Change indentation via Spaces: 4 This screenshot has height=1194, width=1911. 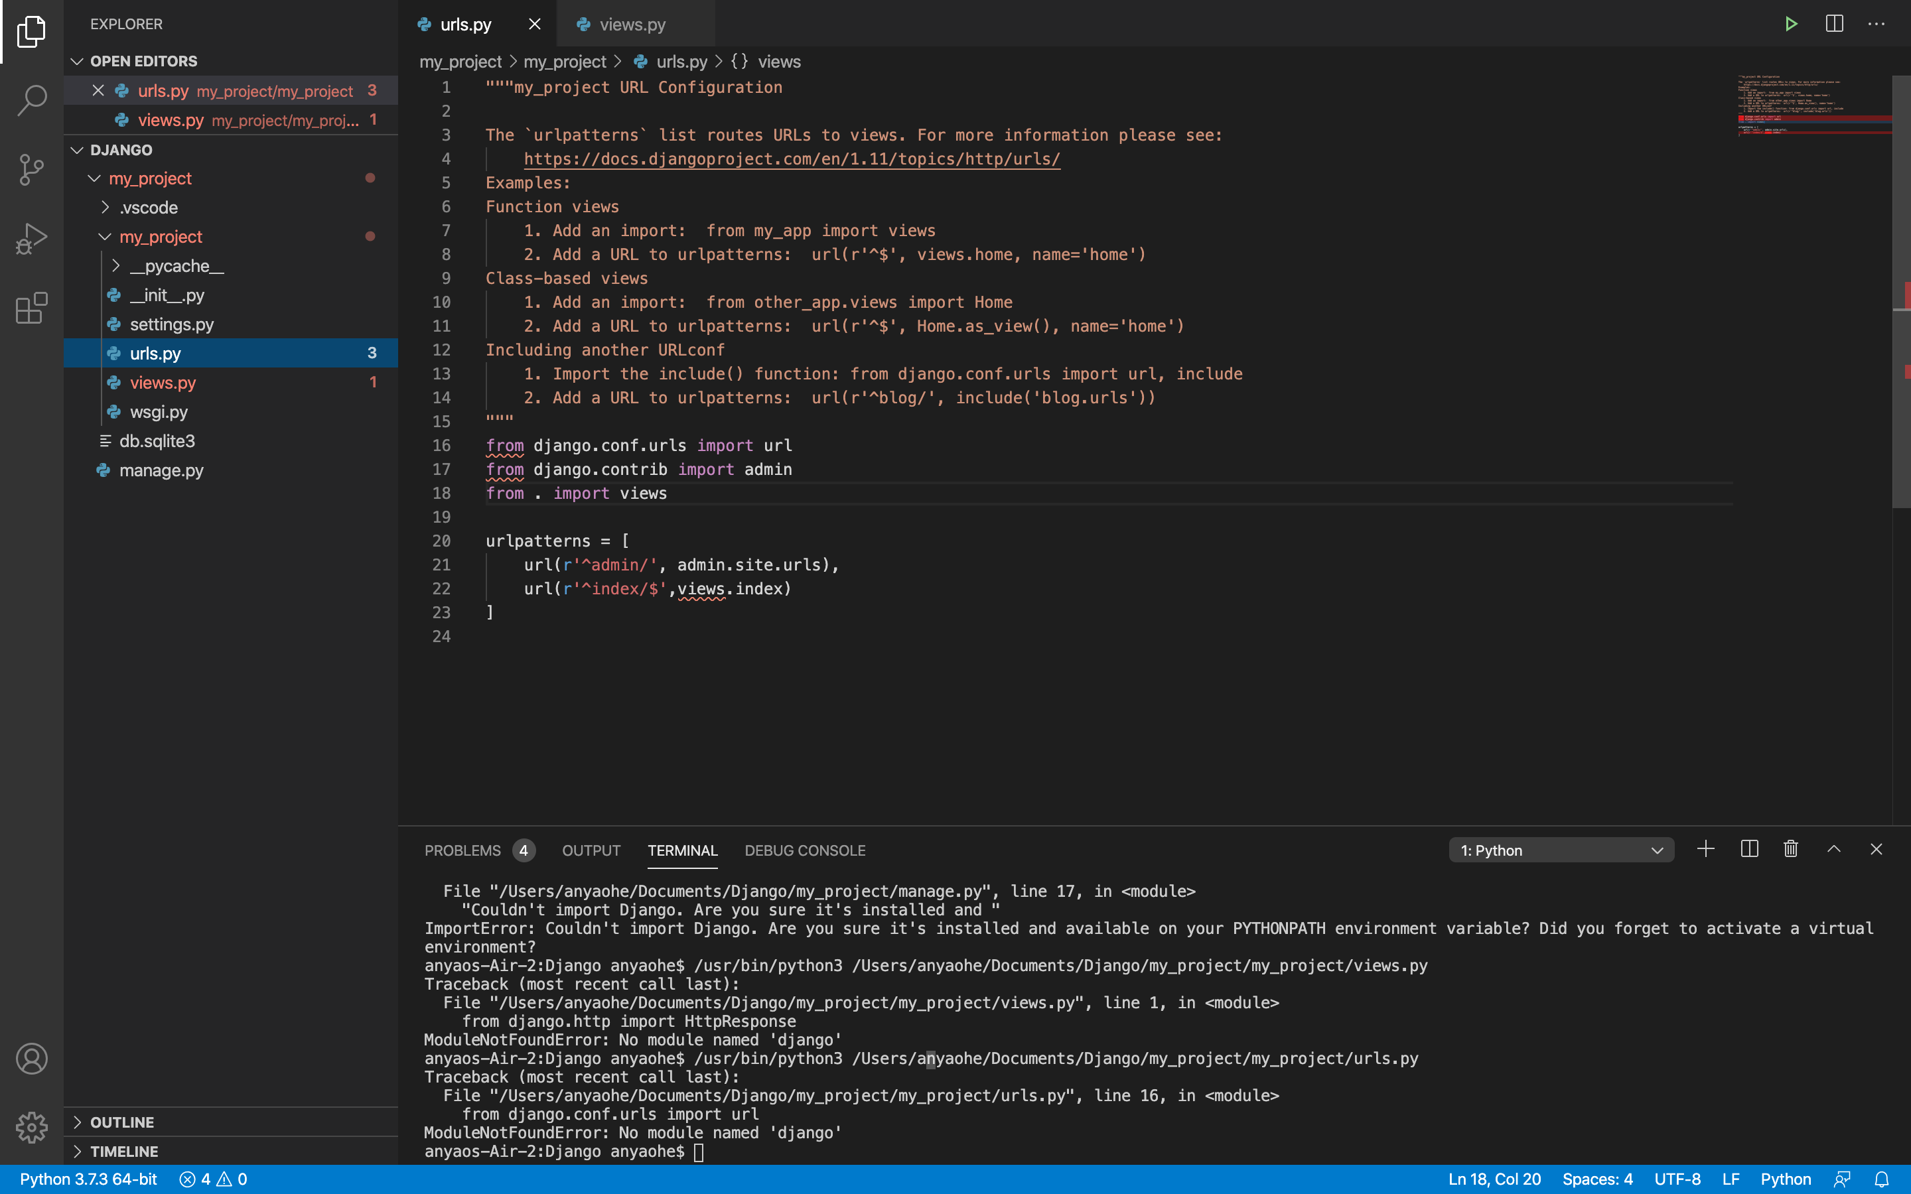[x=1596, y=1179]
